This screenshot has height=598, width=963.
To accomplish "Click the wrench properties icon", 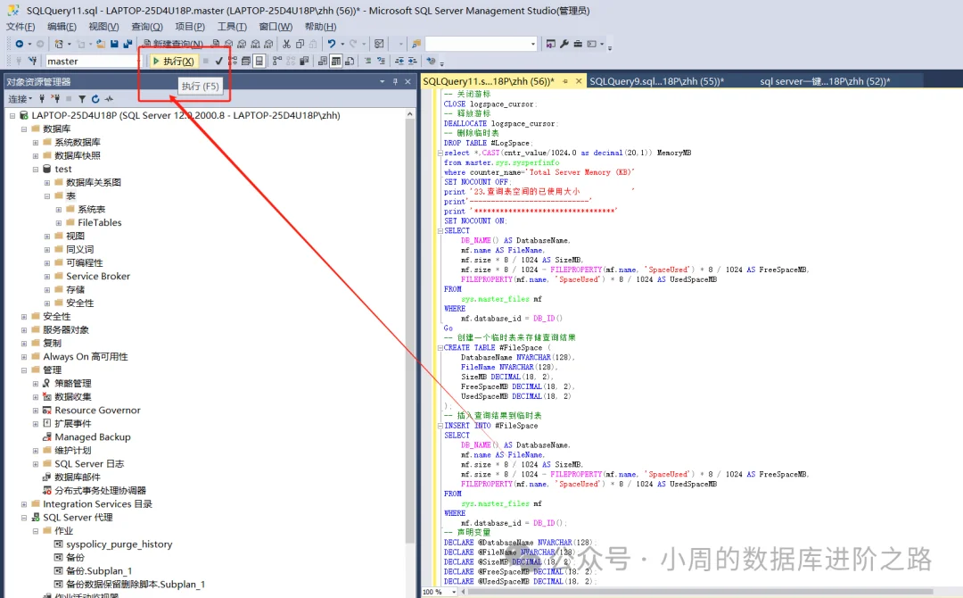I will click(564, 44).
